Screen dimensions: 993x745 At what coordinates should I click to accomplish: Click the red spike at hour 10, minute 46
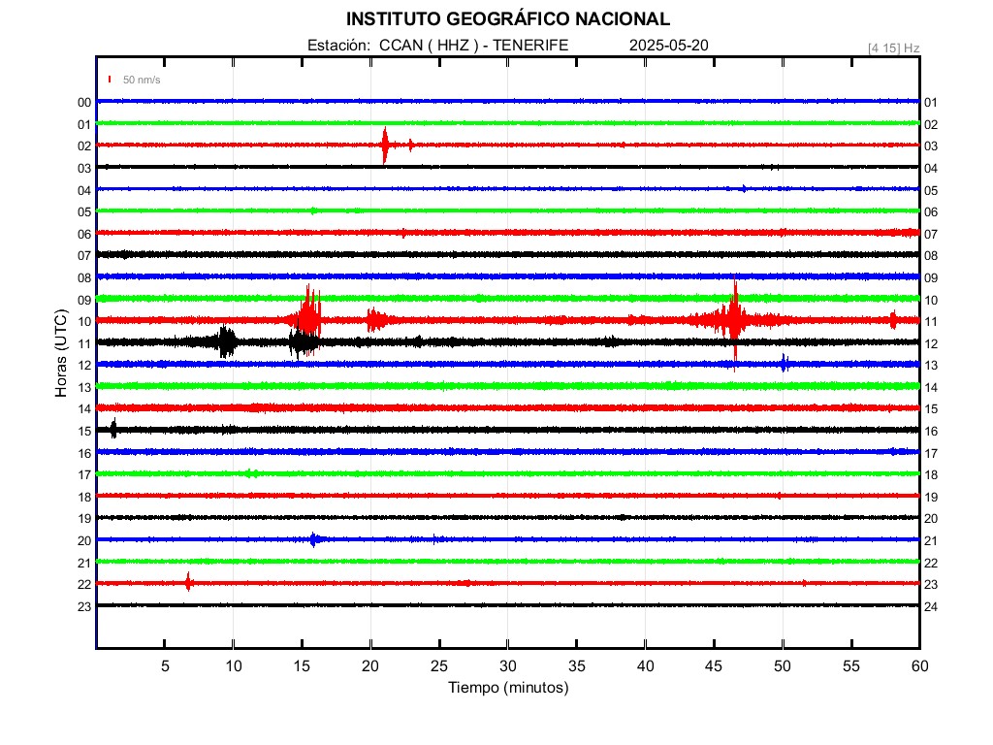tap(735, 320)
